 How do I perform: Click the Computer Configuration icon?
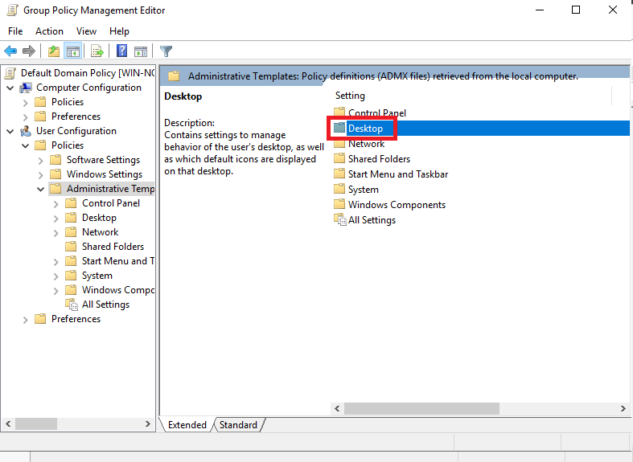[26, 88]
